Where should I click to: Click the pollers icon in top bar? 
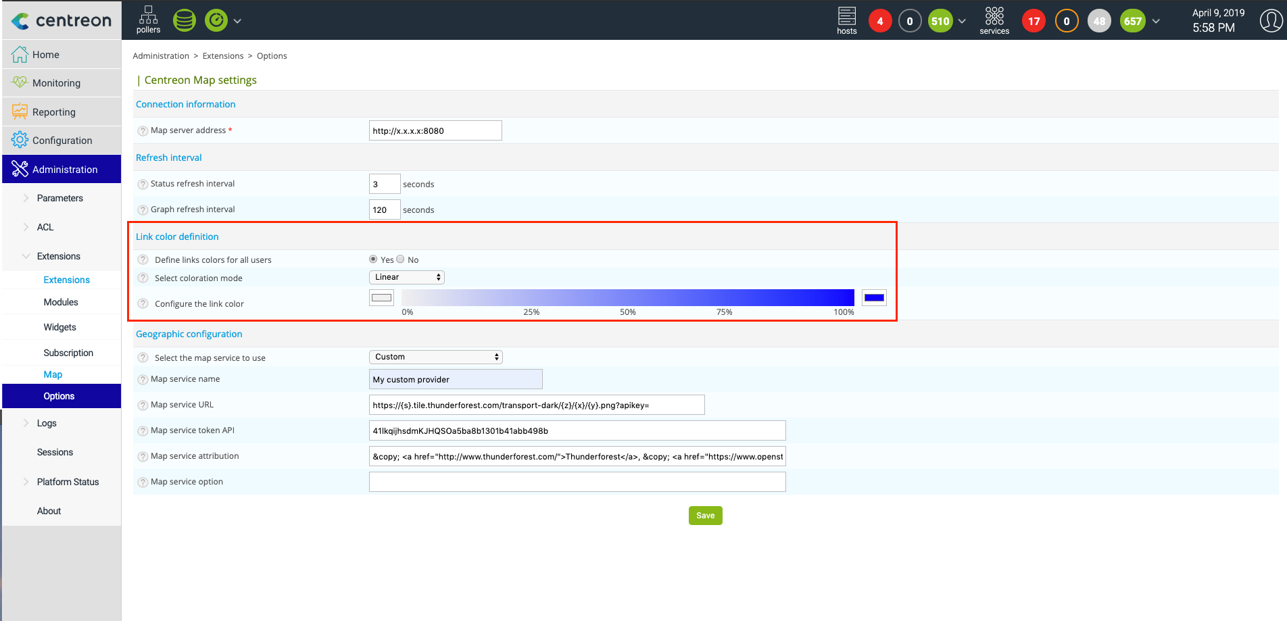pos(148,20)
